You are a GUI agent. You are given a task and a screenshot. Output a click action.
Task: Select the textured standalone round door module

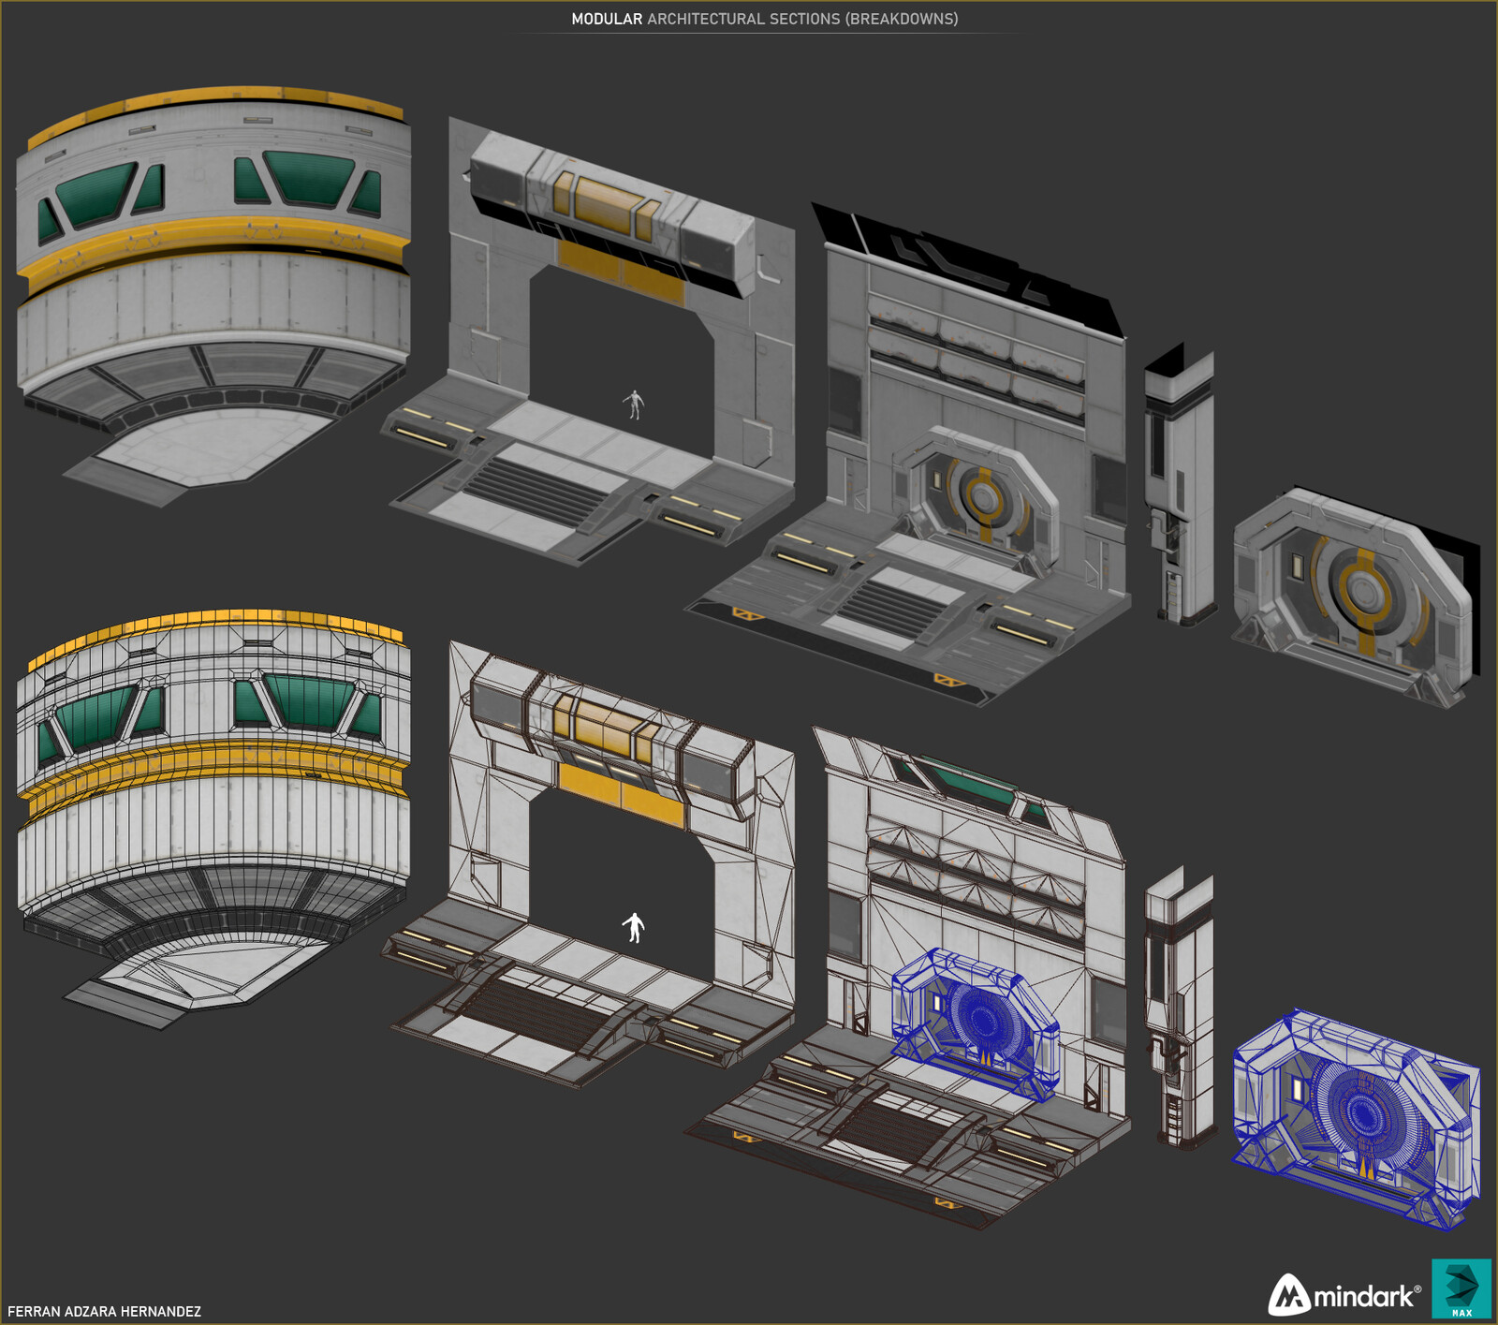1356,596
